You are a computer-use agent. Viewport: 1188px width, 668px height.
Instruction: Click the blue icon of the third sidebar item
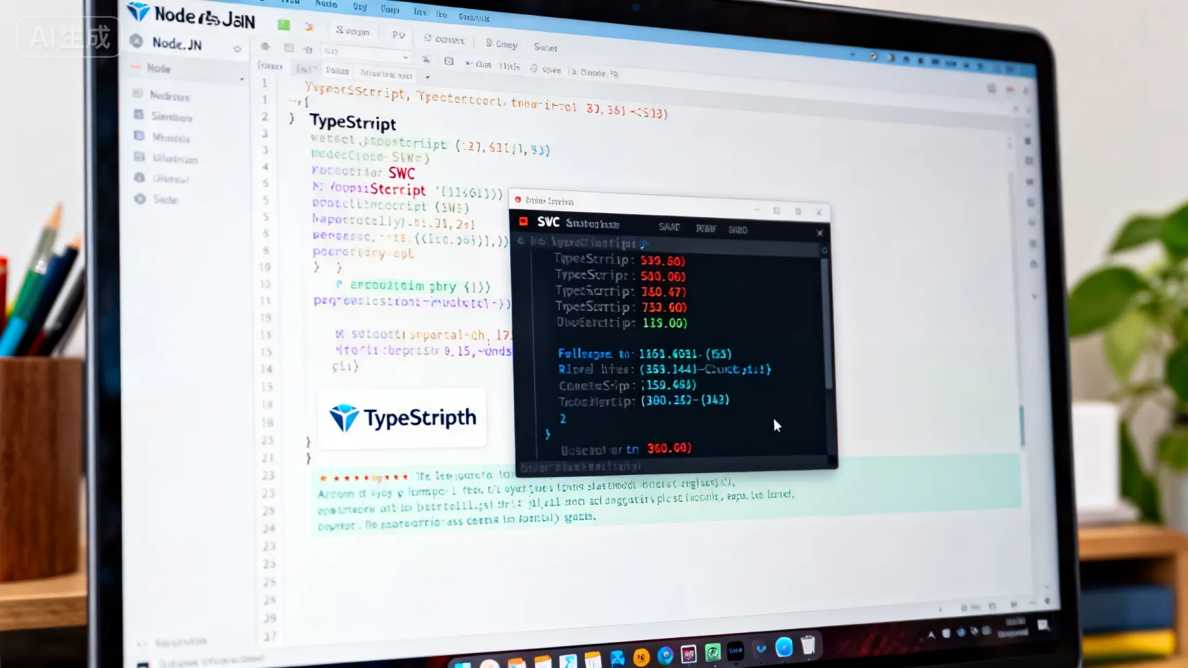(139, 136)
